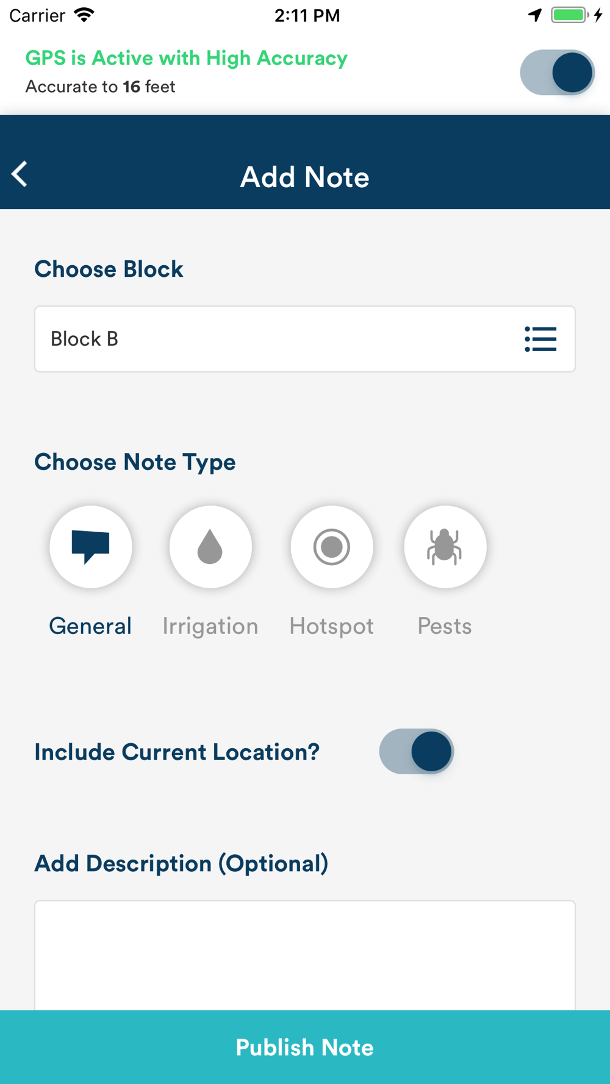Tap the Hotspot note type label

(332, 627)
